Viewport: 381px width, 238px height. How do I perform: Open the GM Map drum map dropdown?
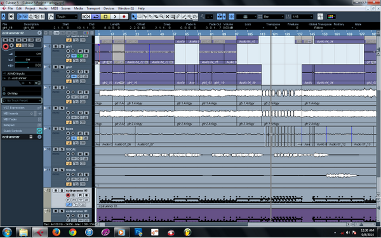[22, 93]
